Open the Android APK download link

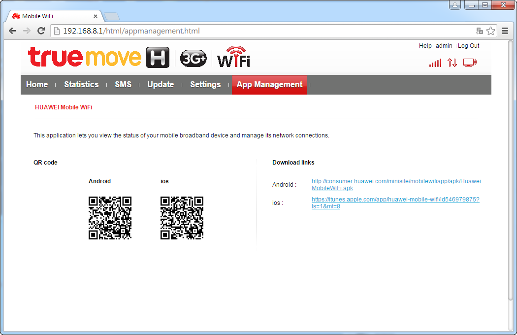(396, 185)
